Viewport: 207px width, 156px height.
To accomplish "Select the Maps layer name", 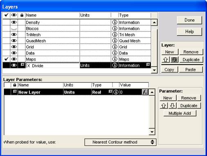I will tap(31, 59).
